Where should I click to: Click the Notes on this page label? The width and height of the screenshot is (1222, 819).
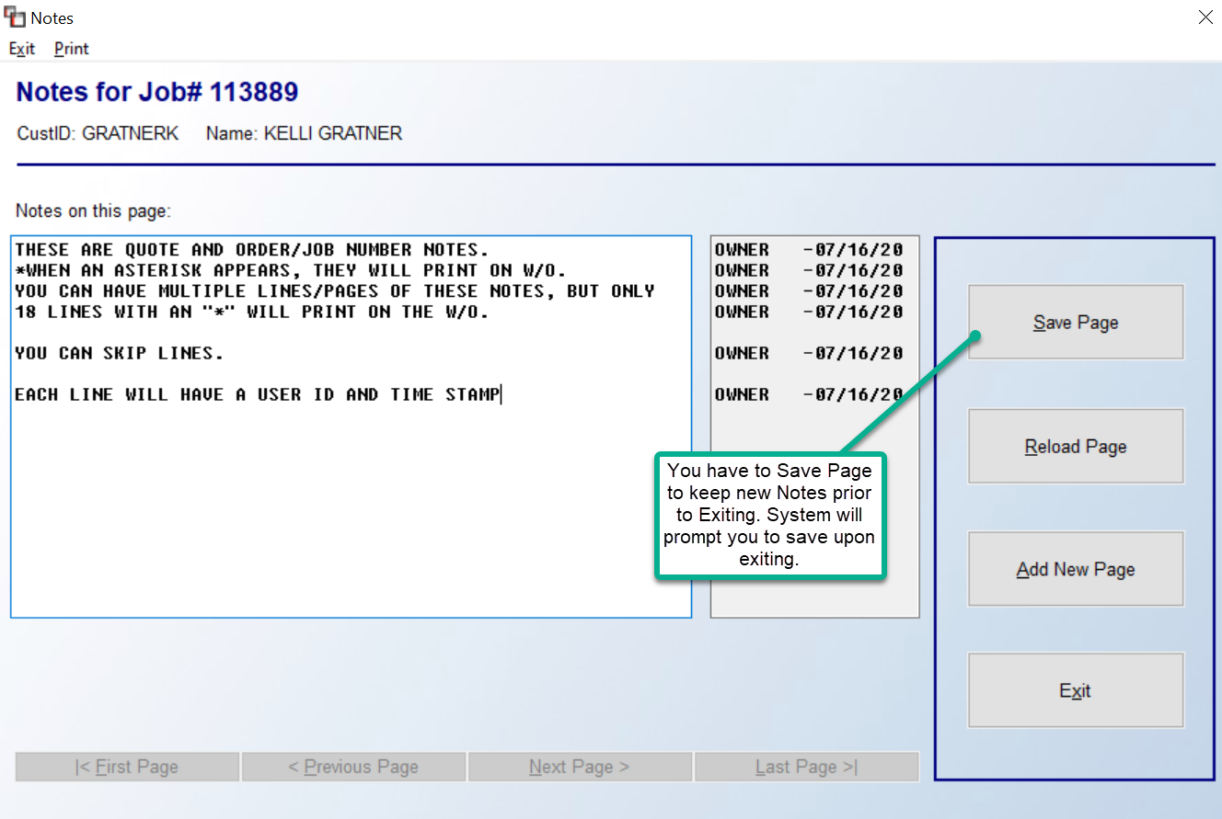92,210
